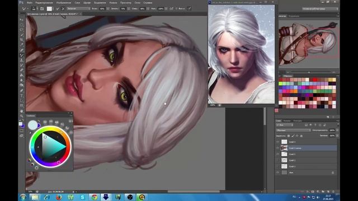Open Windows Start menu
358x201 pixels.
pos(23,197)
